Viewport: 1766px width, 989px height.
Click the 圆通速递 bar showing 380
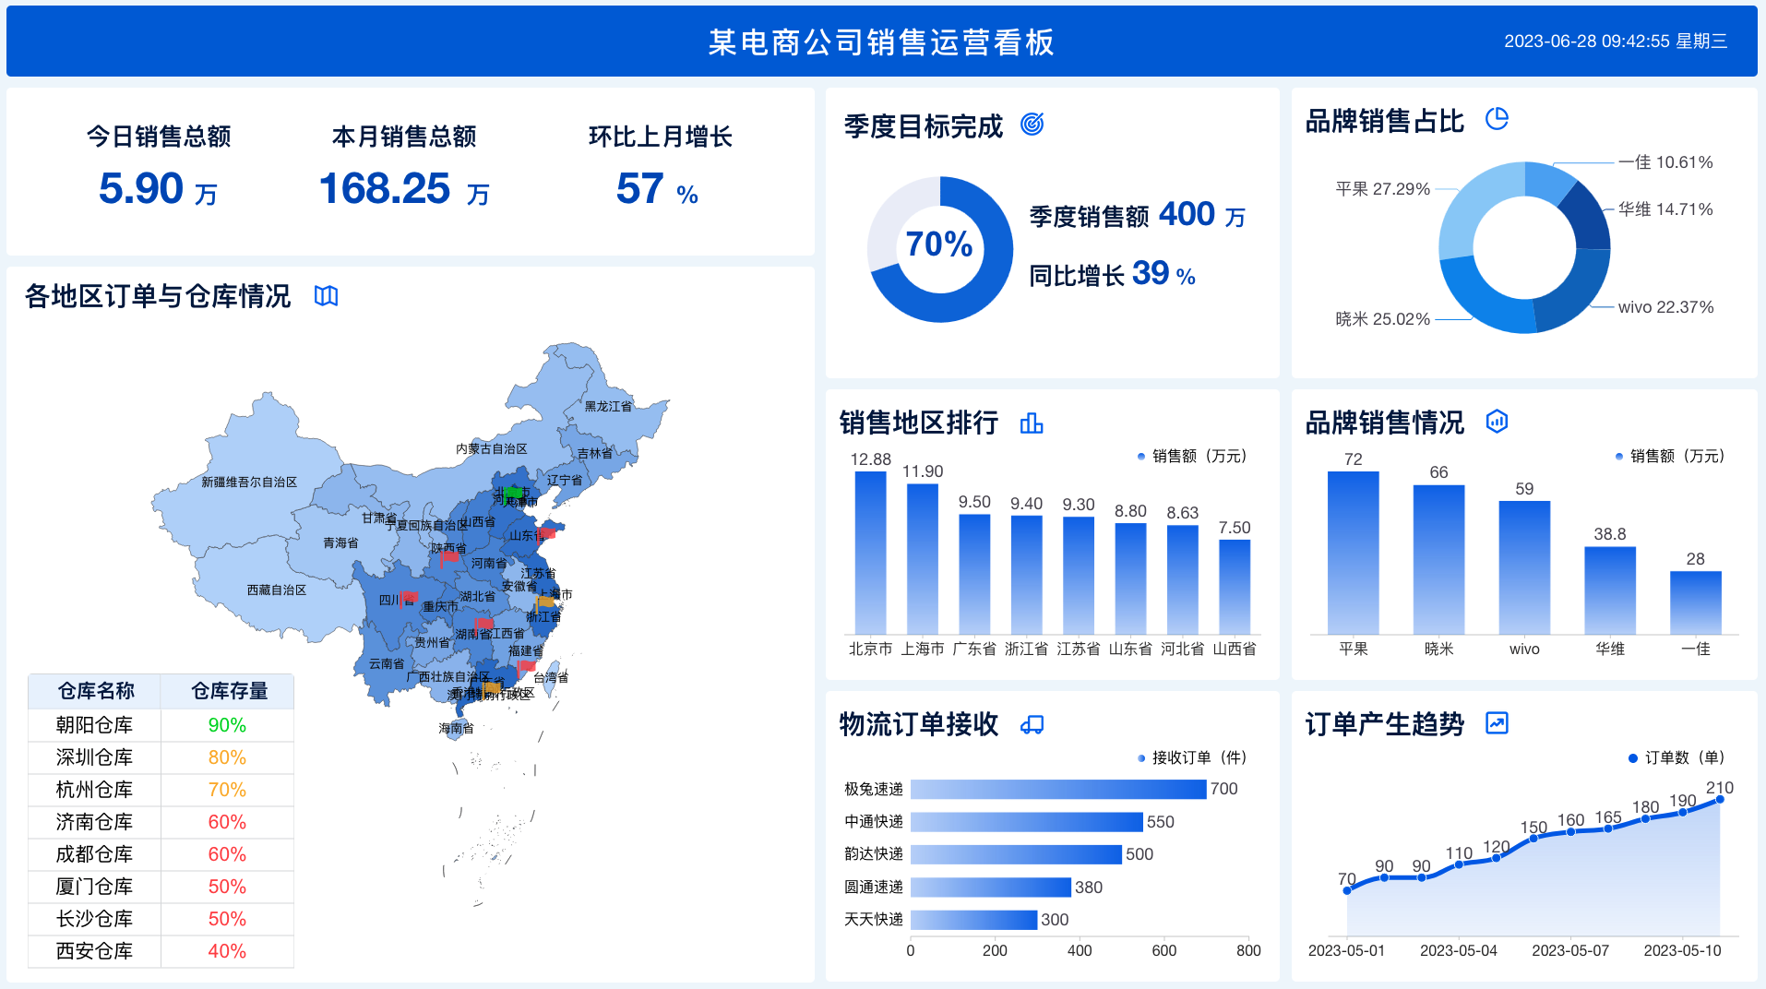coord(991,888)
